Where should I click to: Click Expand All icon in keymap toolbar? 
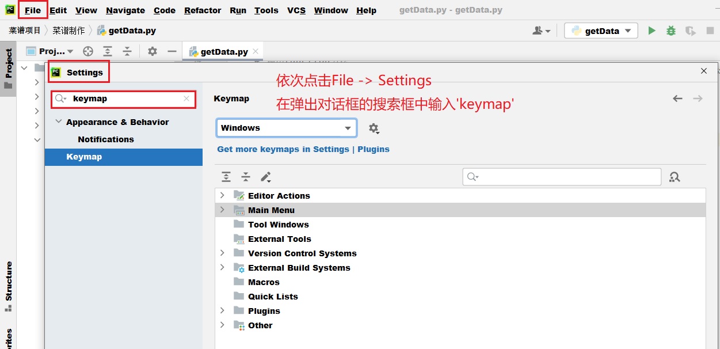pyautogui.click(x=226, y=177)
